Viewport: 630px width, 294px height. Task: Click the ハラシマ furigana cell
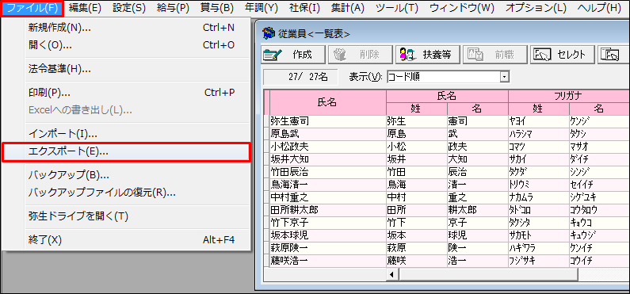538,134
